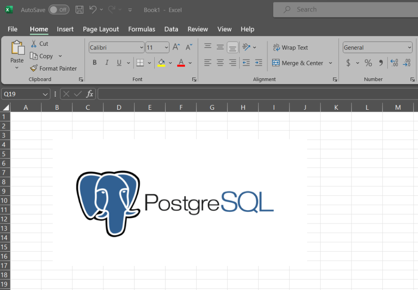Toggle the AutoSave switch
This screenshot has height=290, width=418.
[x=59, y=10]
